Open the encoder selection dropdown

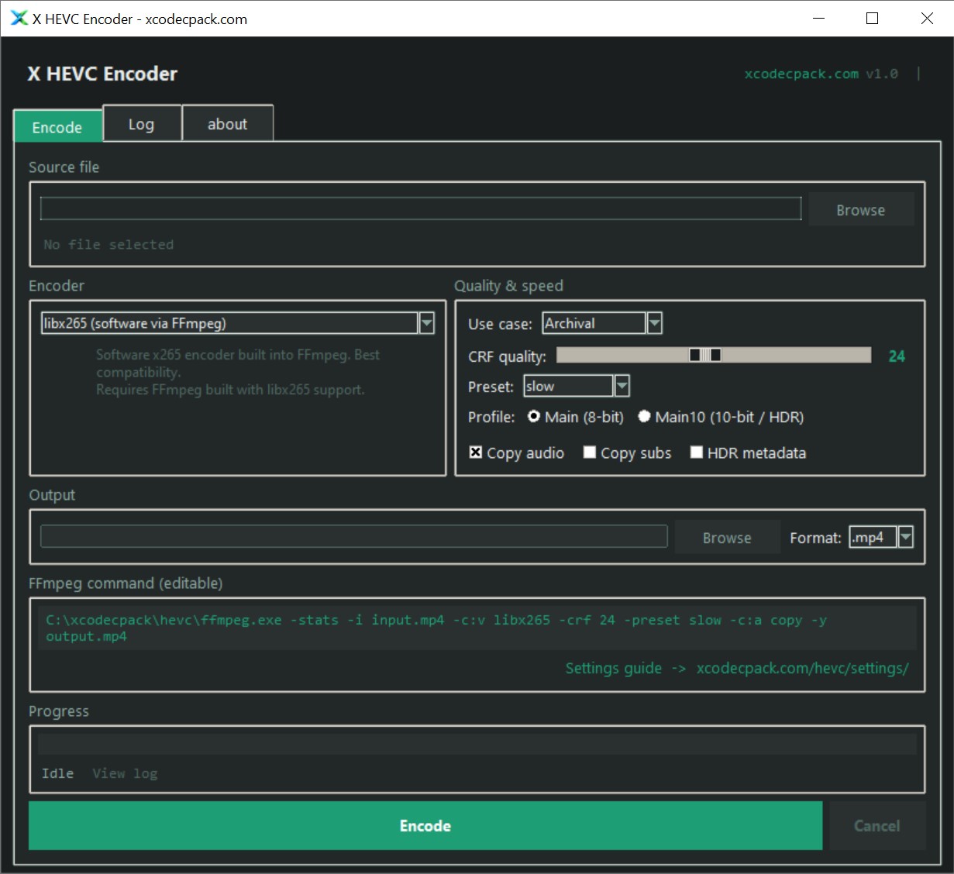point(426,323)
